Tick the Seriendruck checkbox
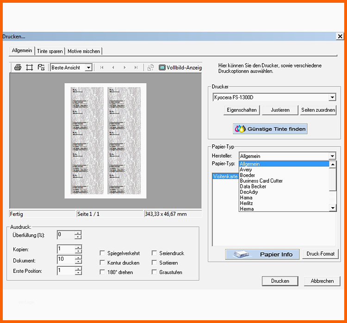This screenshot has height=323, width=347. (154, 253)
